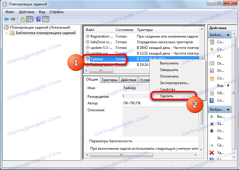Open the blue Help toolbar icon

(39, 19)
